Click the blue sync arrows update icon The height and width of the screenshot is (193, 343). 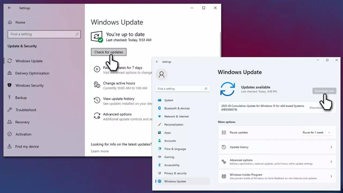(228, 89)
